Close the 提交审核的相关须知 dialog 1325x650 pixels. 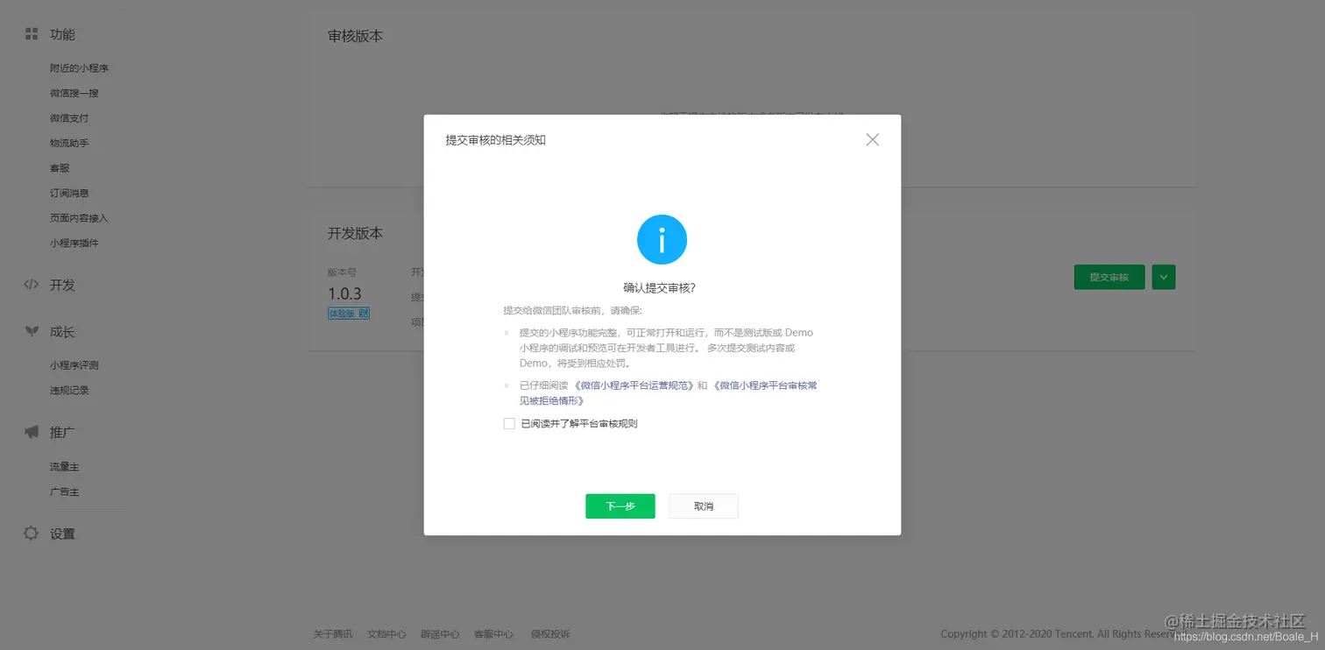(872, 138)
